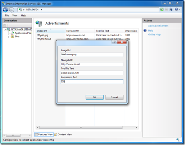This screenshot has height=145, width=185.
Task: Close the add advertisement dialog with X
Action: pyautogui.click(x=122, y=42)
